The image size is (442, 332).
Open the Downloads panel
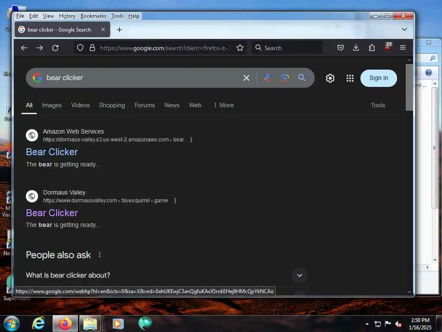[356, 48]
